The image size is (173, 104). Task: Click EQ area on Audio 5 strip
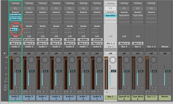tap(56, 8)
